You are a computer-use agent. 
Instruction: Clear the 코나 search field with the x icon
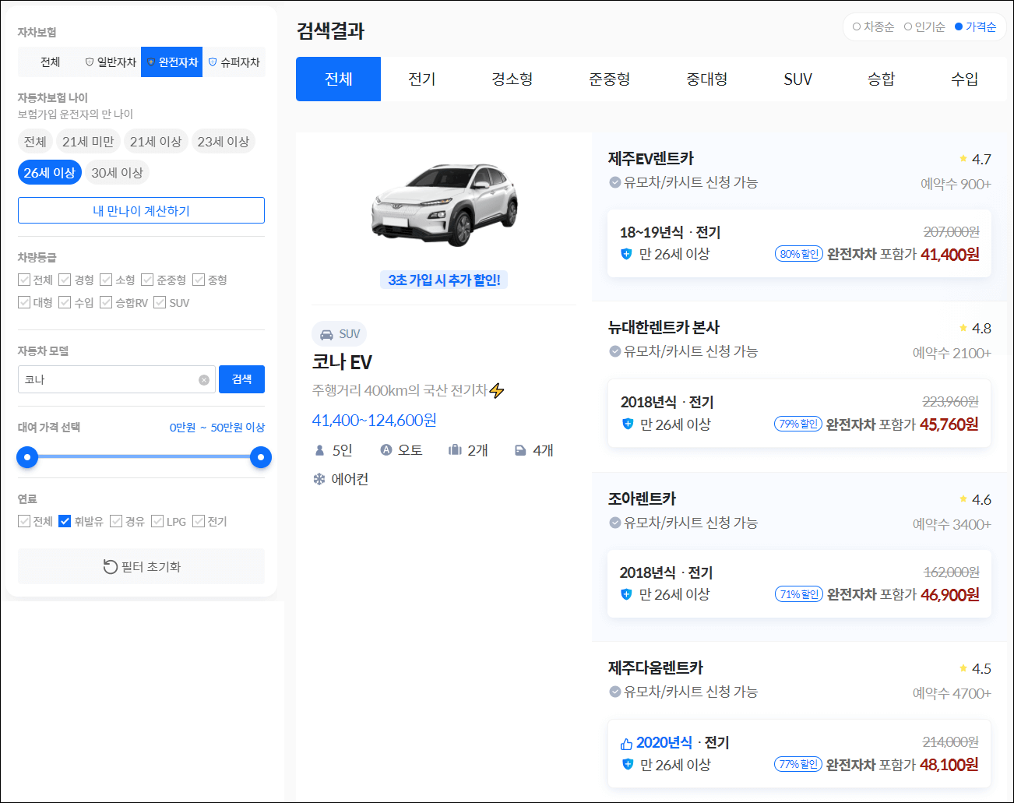coord(204,380)
